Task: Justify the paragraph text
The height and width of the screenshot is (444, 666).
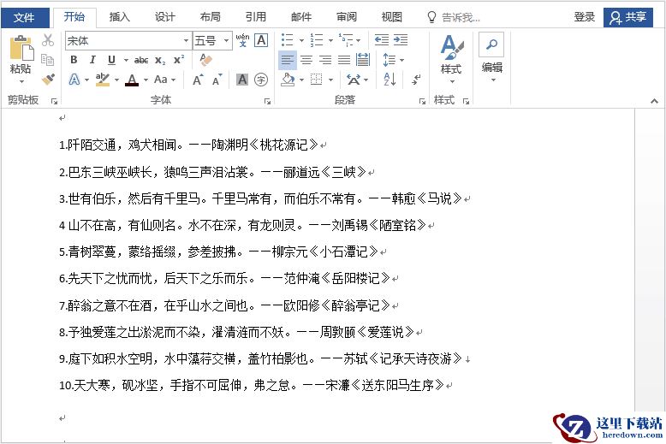Action: [x=344, y=60]
